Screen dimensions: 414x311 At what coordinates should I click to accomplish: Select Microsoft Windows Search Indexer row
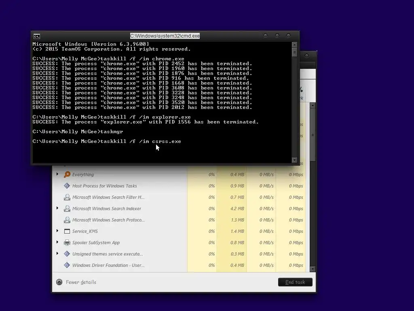point(178,209)
